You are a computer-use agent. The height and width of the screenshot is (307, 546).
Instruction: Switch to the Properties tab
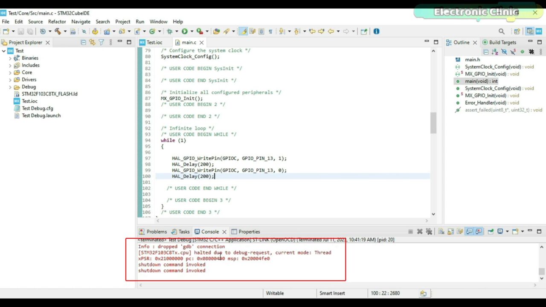point(246,232)
